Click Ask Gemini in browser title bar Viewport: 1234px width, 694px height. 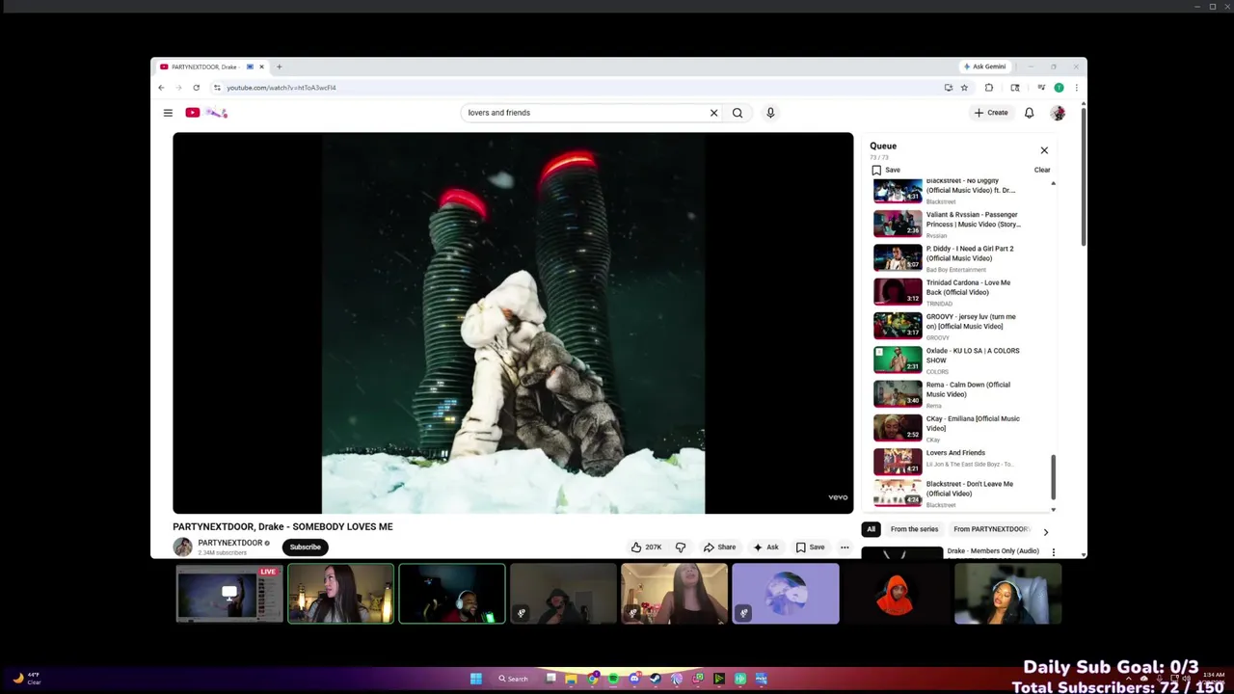pos(984,67)
